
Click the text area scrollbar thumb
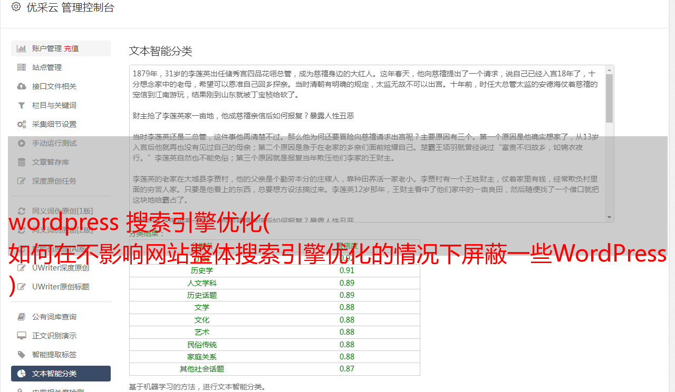(610, 98)
